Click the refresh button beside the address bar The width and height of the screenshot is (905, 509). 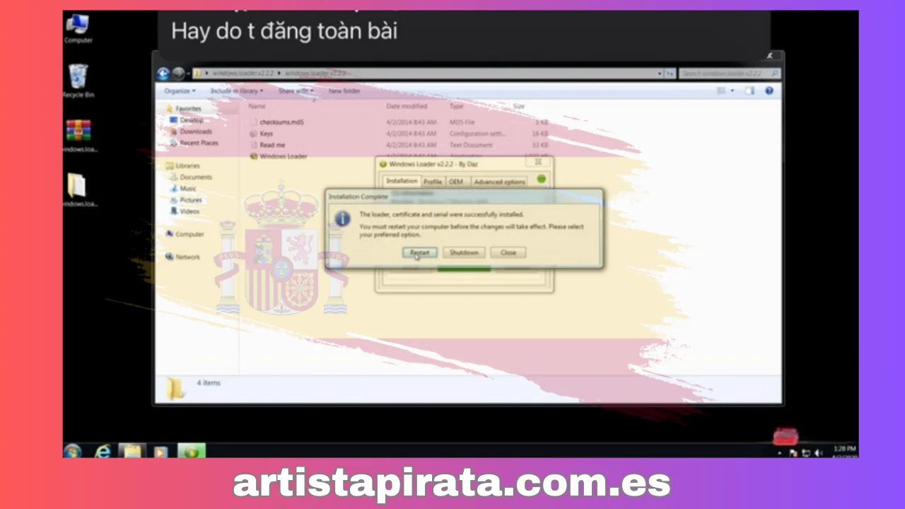[669, 74]
